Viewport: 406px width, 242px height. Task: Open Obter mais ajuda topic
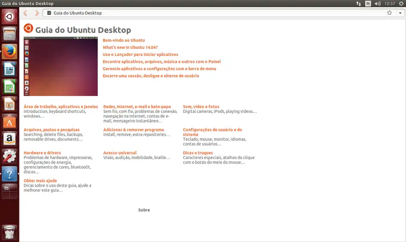pyautogui.click(x=40, y=181)
